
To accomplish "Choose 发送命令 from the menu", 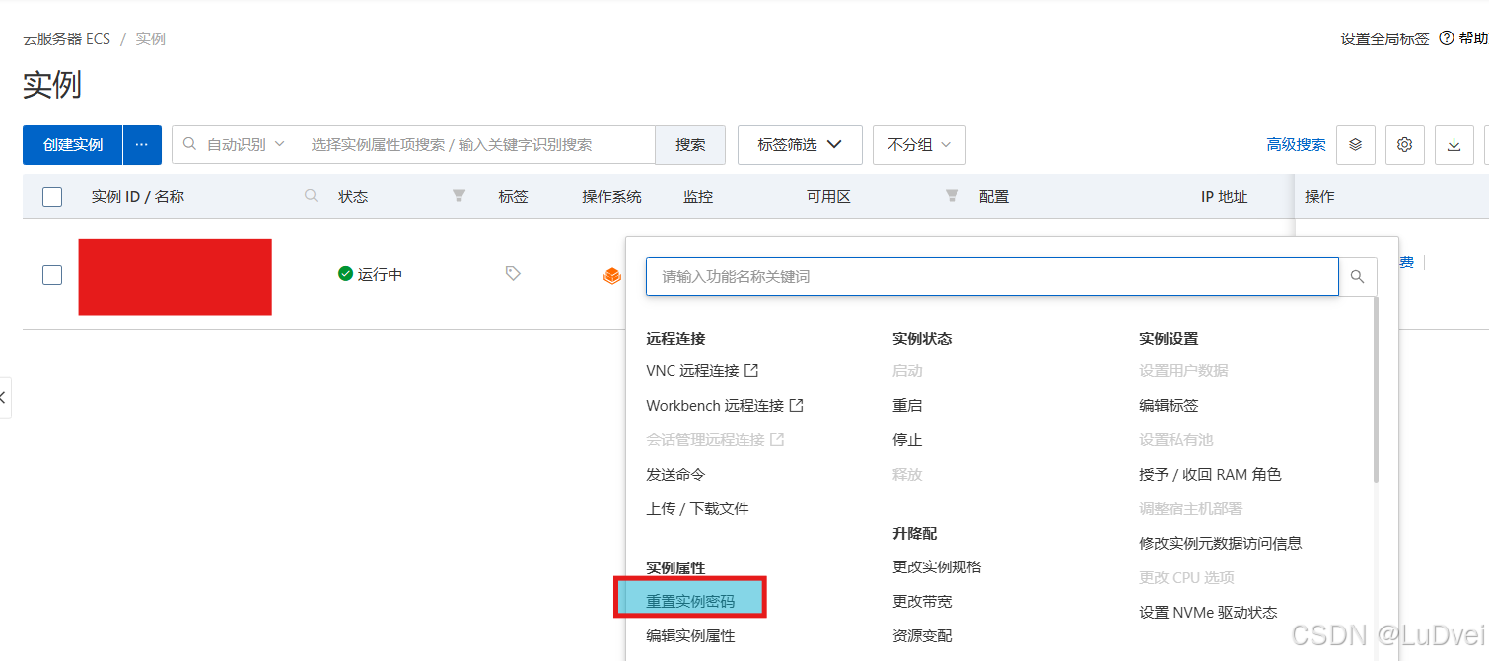I will click(x=675, y=475).
